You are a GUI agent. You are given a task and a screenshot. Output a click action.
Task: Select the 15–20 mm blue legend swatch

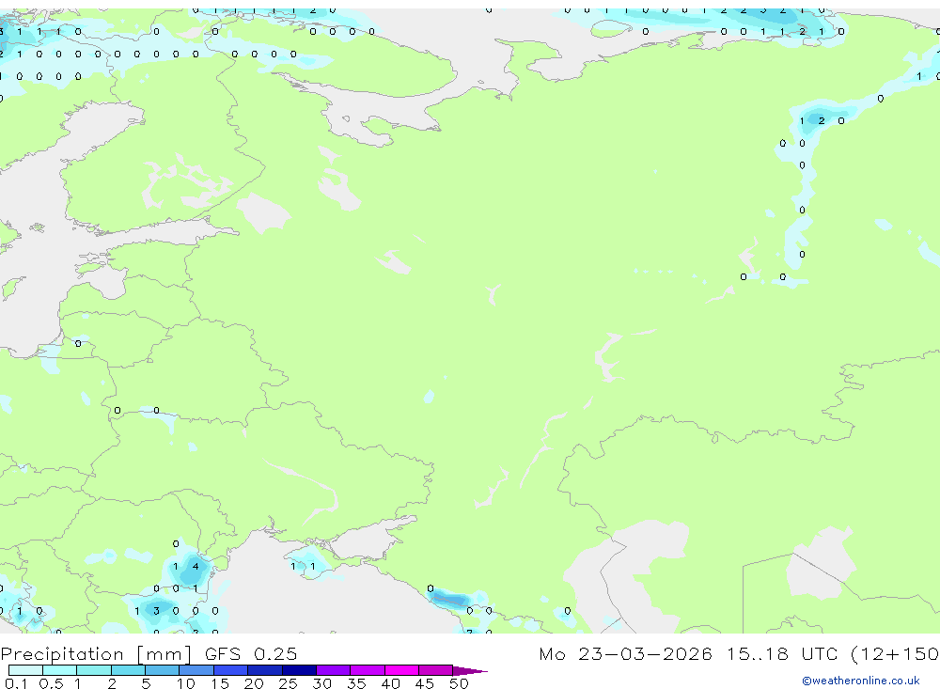coord(230,670)
